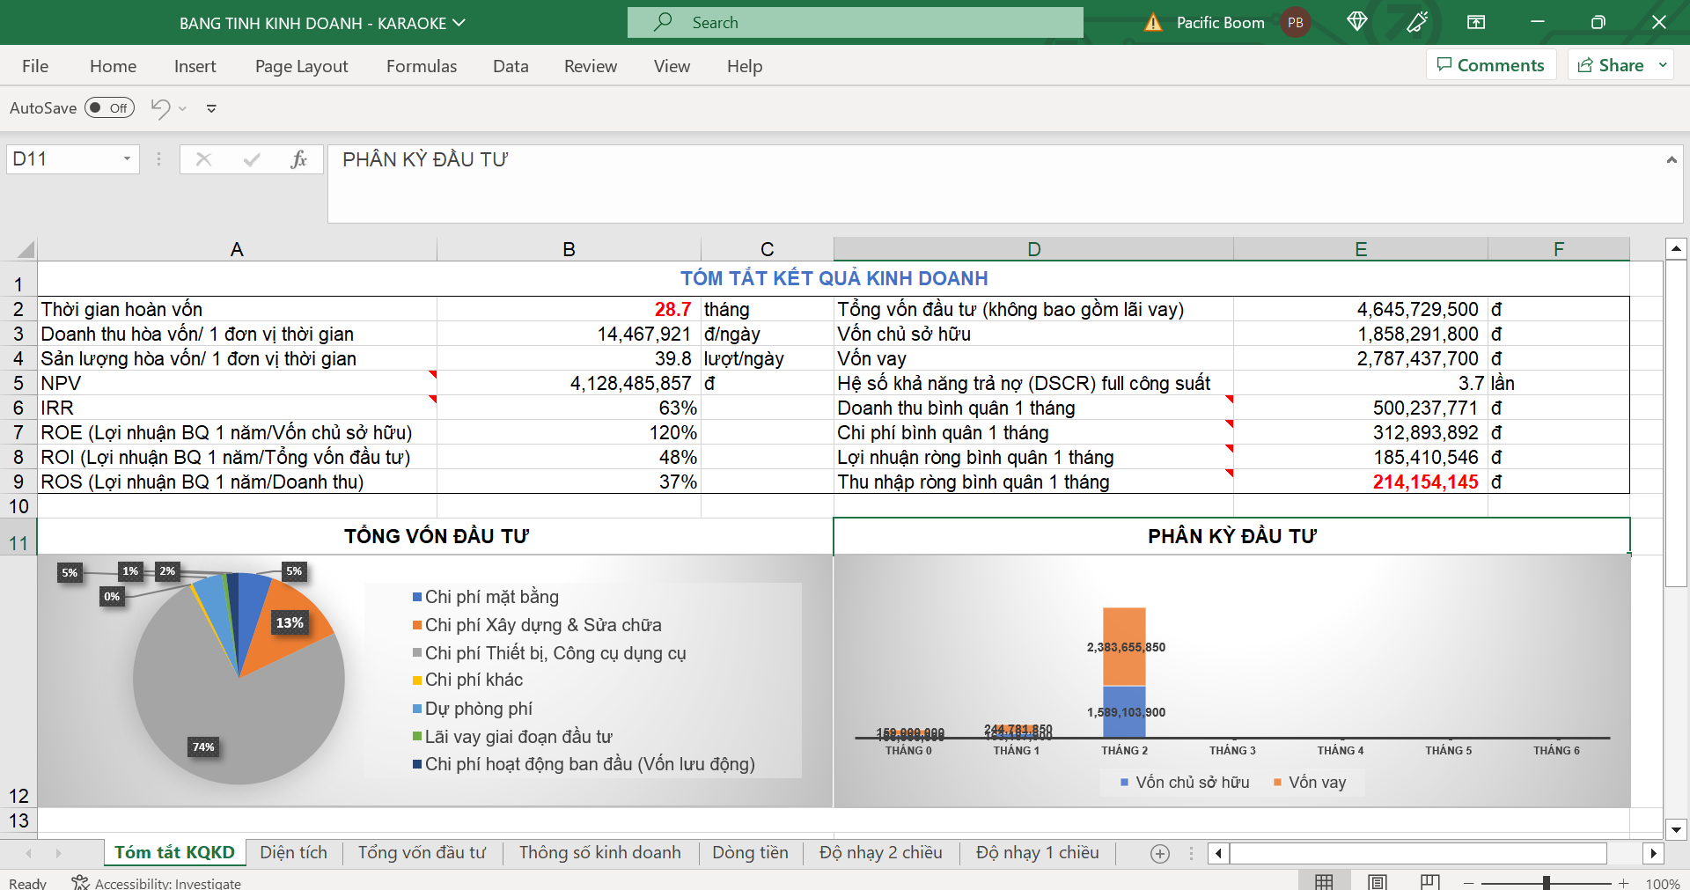This screenshot has width=1690, height=890.
Task: Expand the formula bar chevron
Action: [1671, 159]
